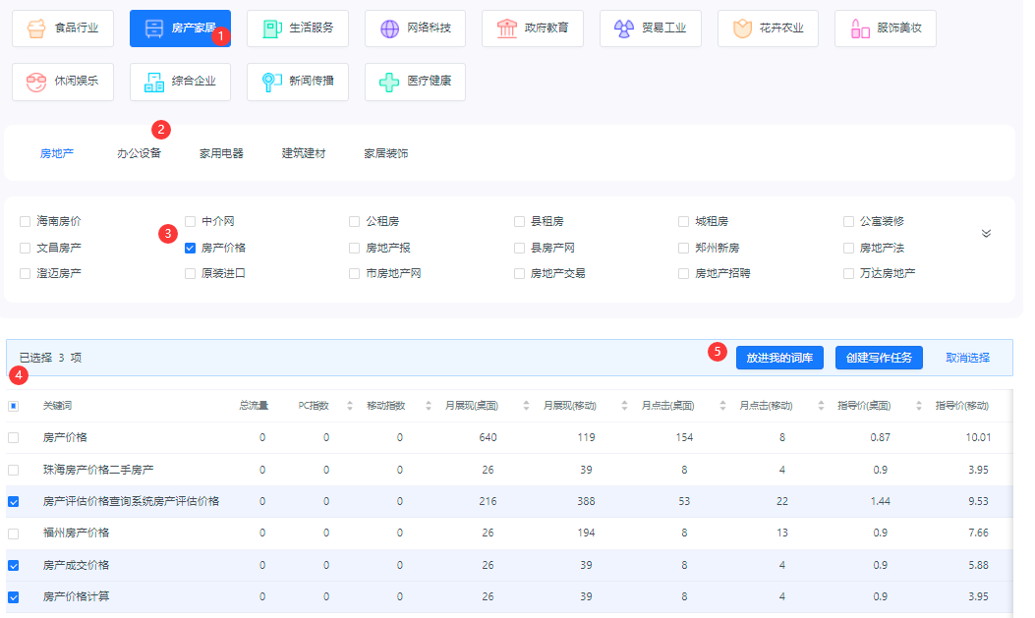This screenshot has height=618, width=1035.
Task: Click the 生活服务 category icon
Action: (x=272, y=28)
